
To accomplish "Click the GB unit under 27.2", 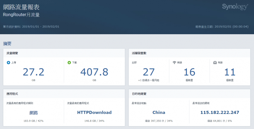I will [34, 80].
